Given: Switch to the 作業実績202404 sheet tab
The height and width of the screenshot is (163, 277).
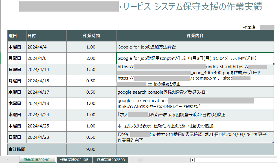Looking at the screenshot, I should pyautogui.click(x=38, y=160).
